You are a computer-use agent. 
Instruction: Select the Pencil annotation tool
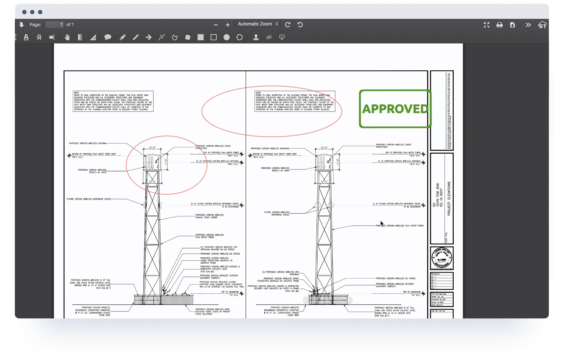122,37
